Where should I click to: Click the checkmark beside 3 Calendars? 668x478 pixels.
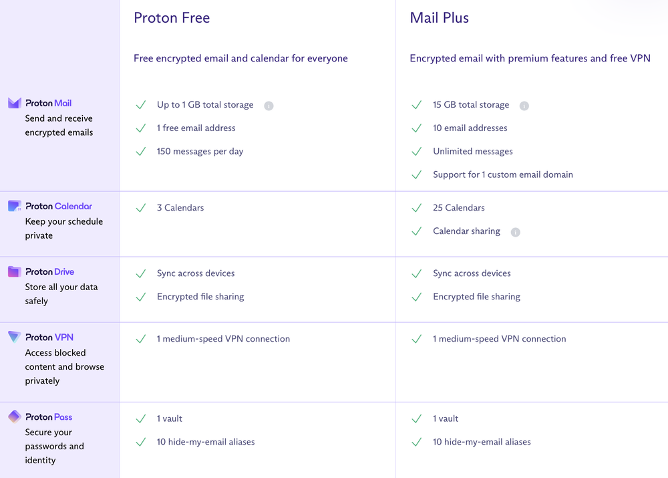[x=140, y=207]
